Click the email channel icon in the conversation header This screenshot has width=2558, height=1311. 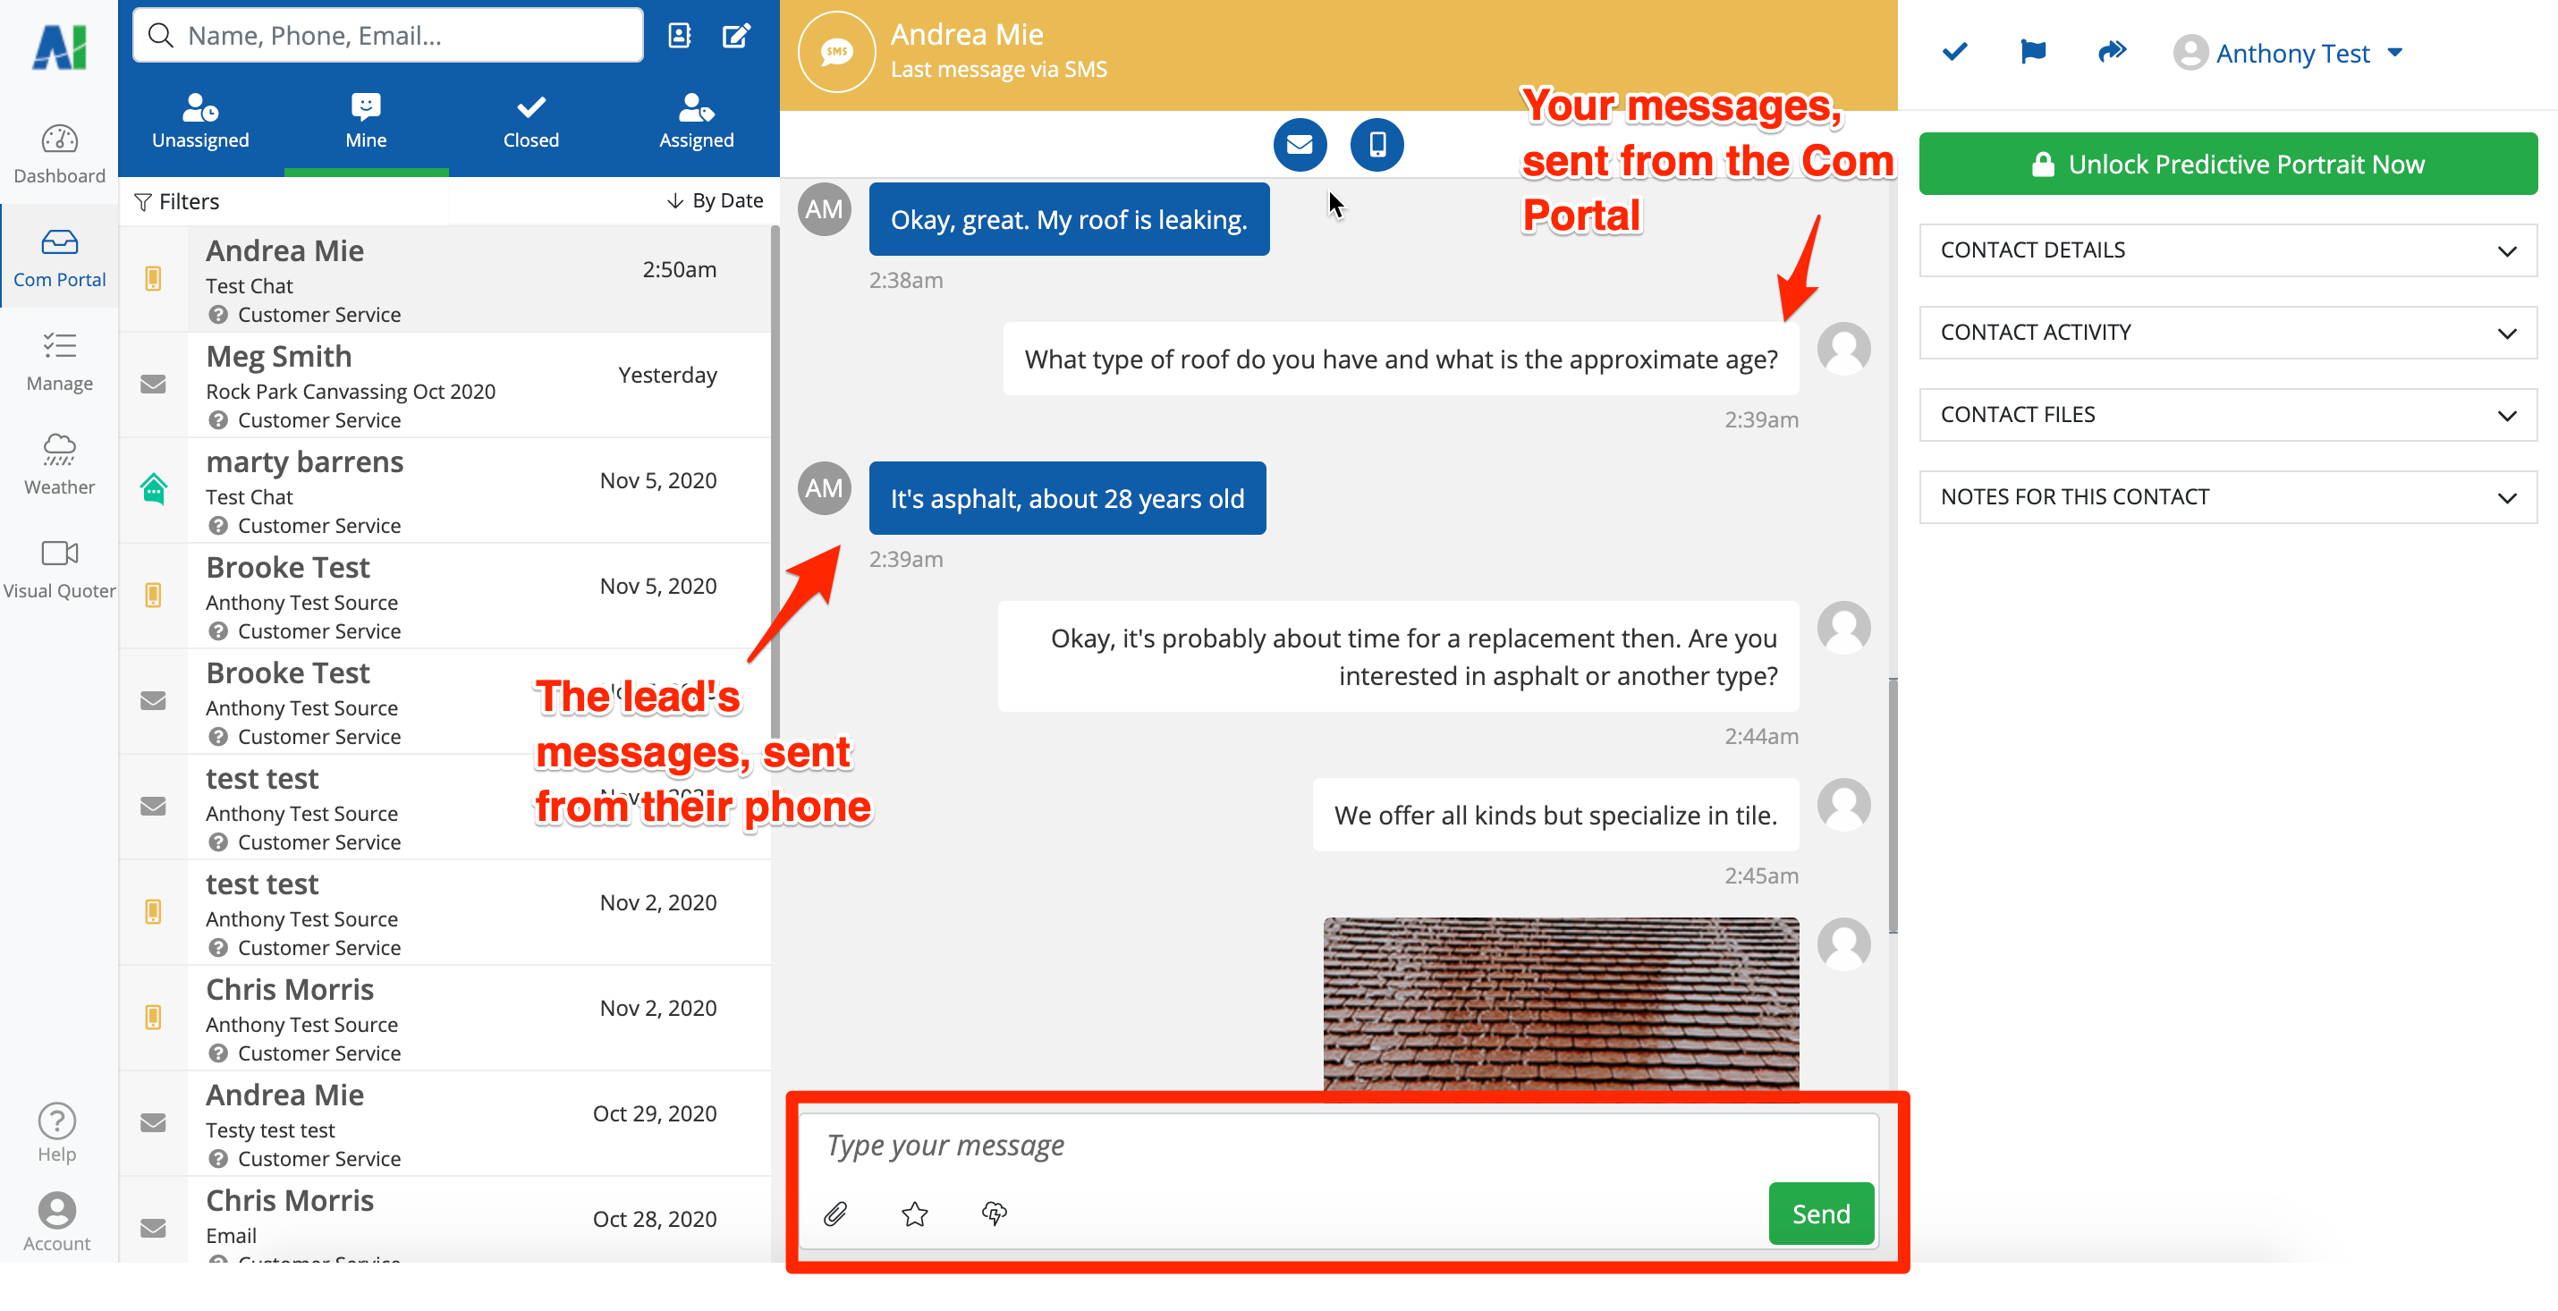coord(1299,145)
